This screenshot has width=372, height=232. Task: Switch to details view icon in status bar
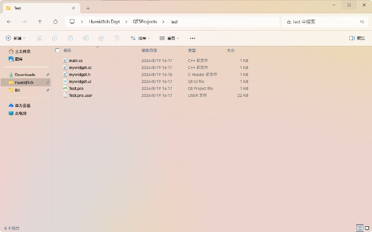[360, 228]
